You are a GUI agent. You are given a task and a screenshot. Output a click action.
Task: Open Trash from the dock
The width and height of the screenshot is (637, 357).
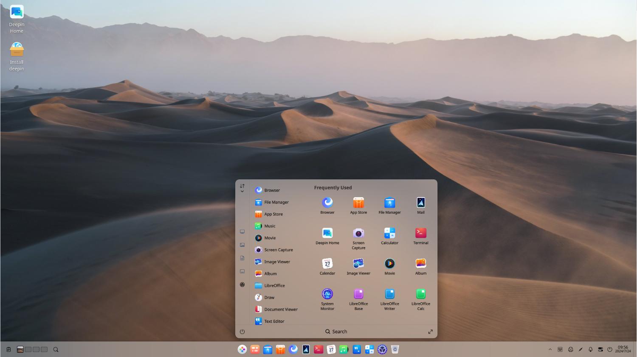tap(395, 349)
